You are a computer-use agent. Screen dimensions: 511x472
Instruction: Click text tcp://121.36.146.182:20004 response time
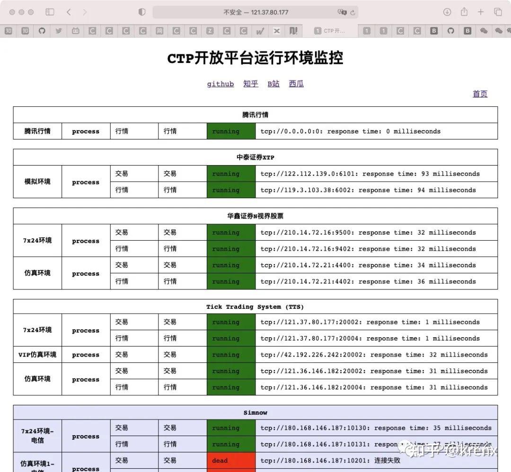point(374,387)
